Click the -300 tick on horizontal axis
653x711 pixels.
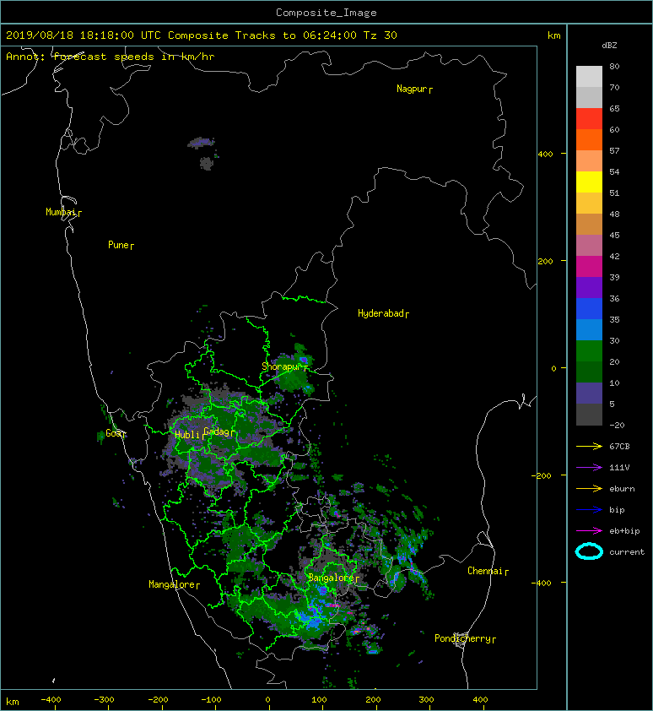[x=105, y=700]
